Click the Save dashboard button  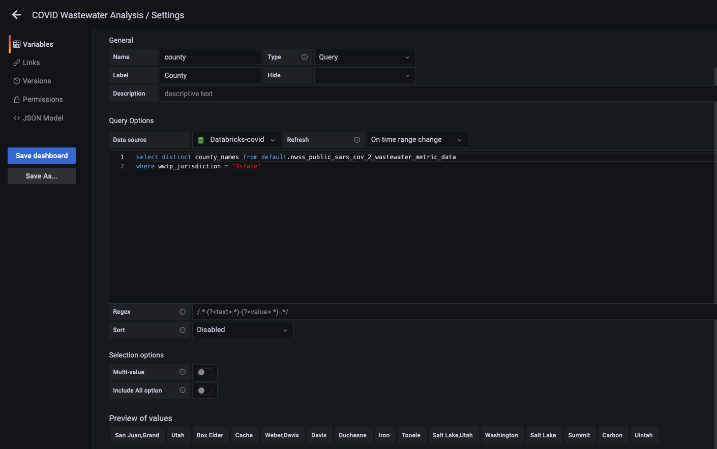click(41, 155)
